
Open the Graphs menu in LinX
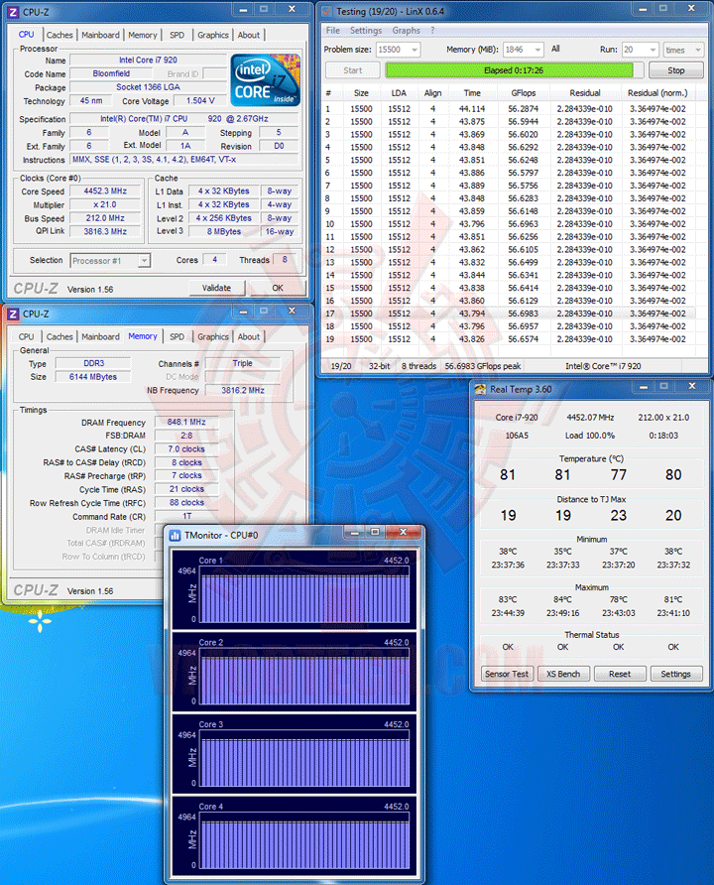[x=406, y=31]
